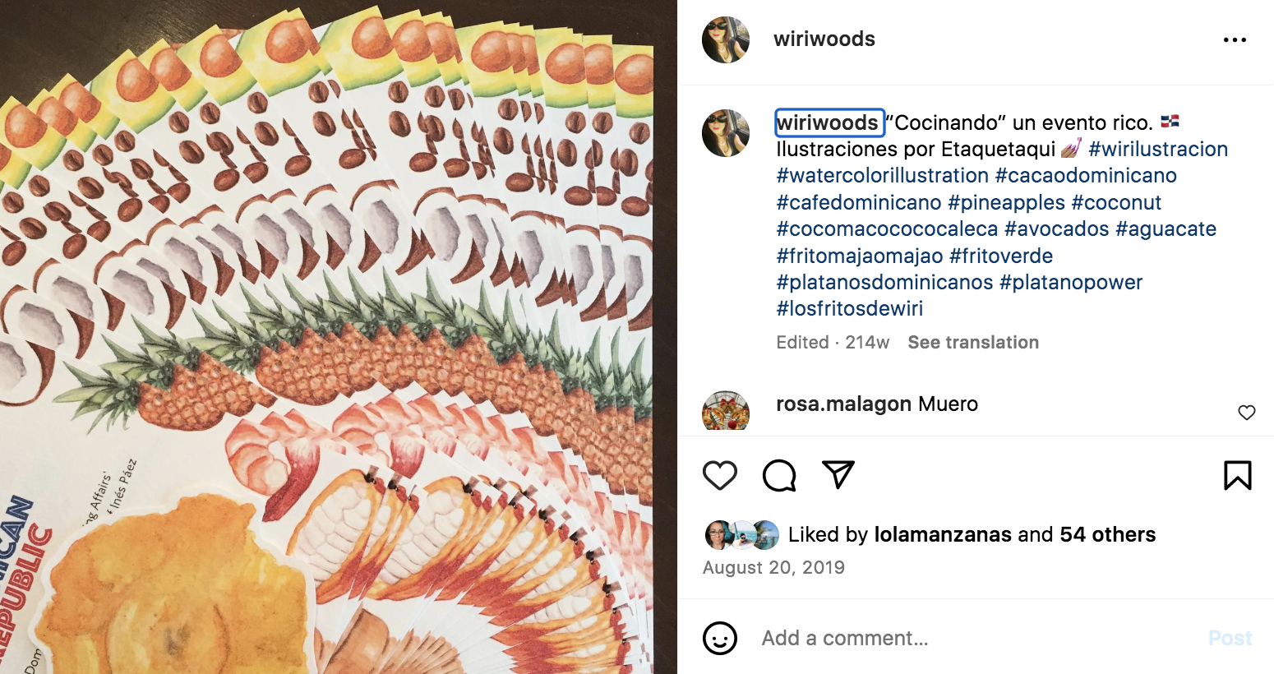
Task: Open the #watercolorillustration hashtag
Action: 882,176
